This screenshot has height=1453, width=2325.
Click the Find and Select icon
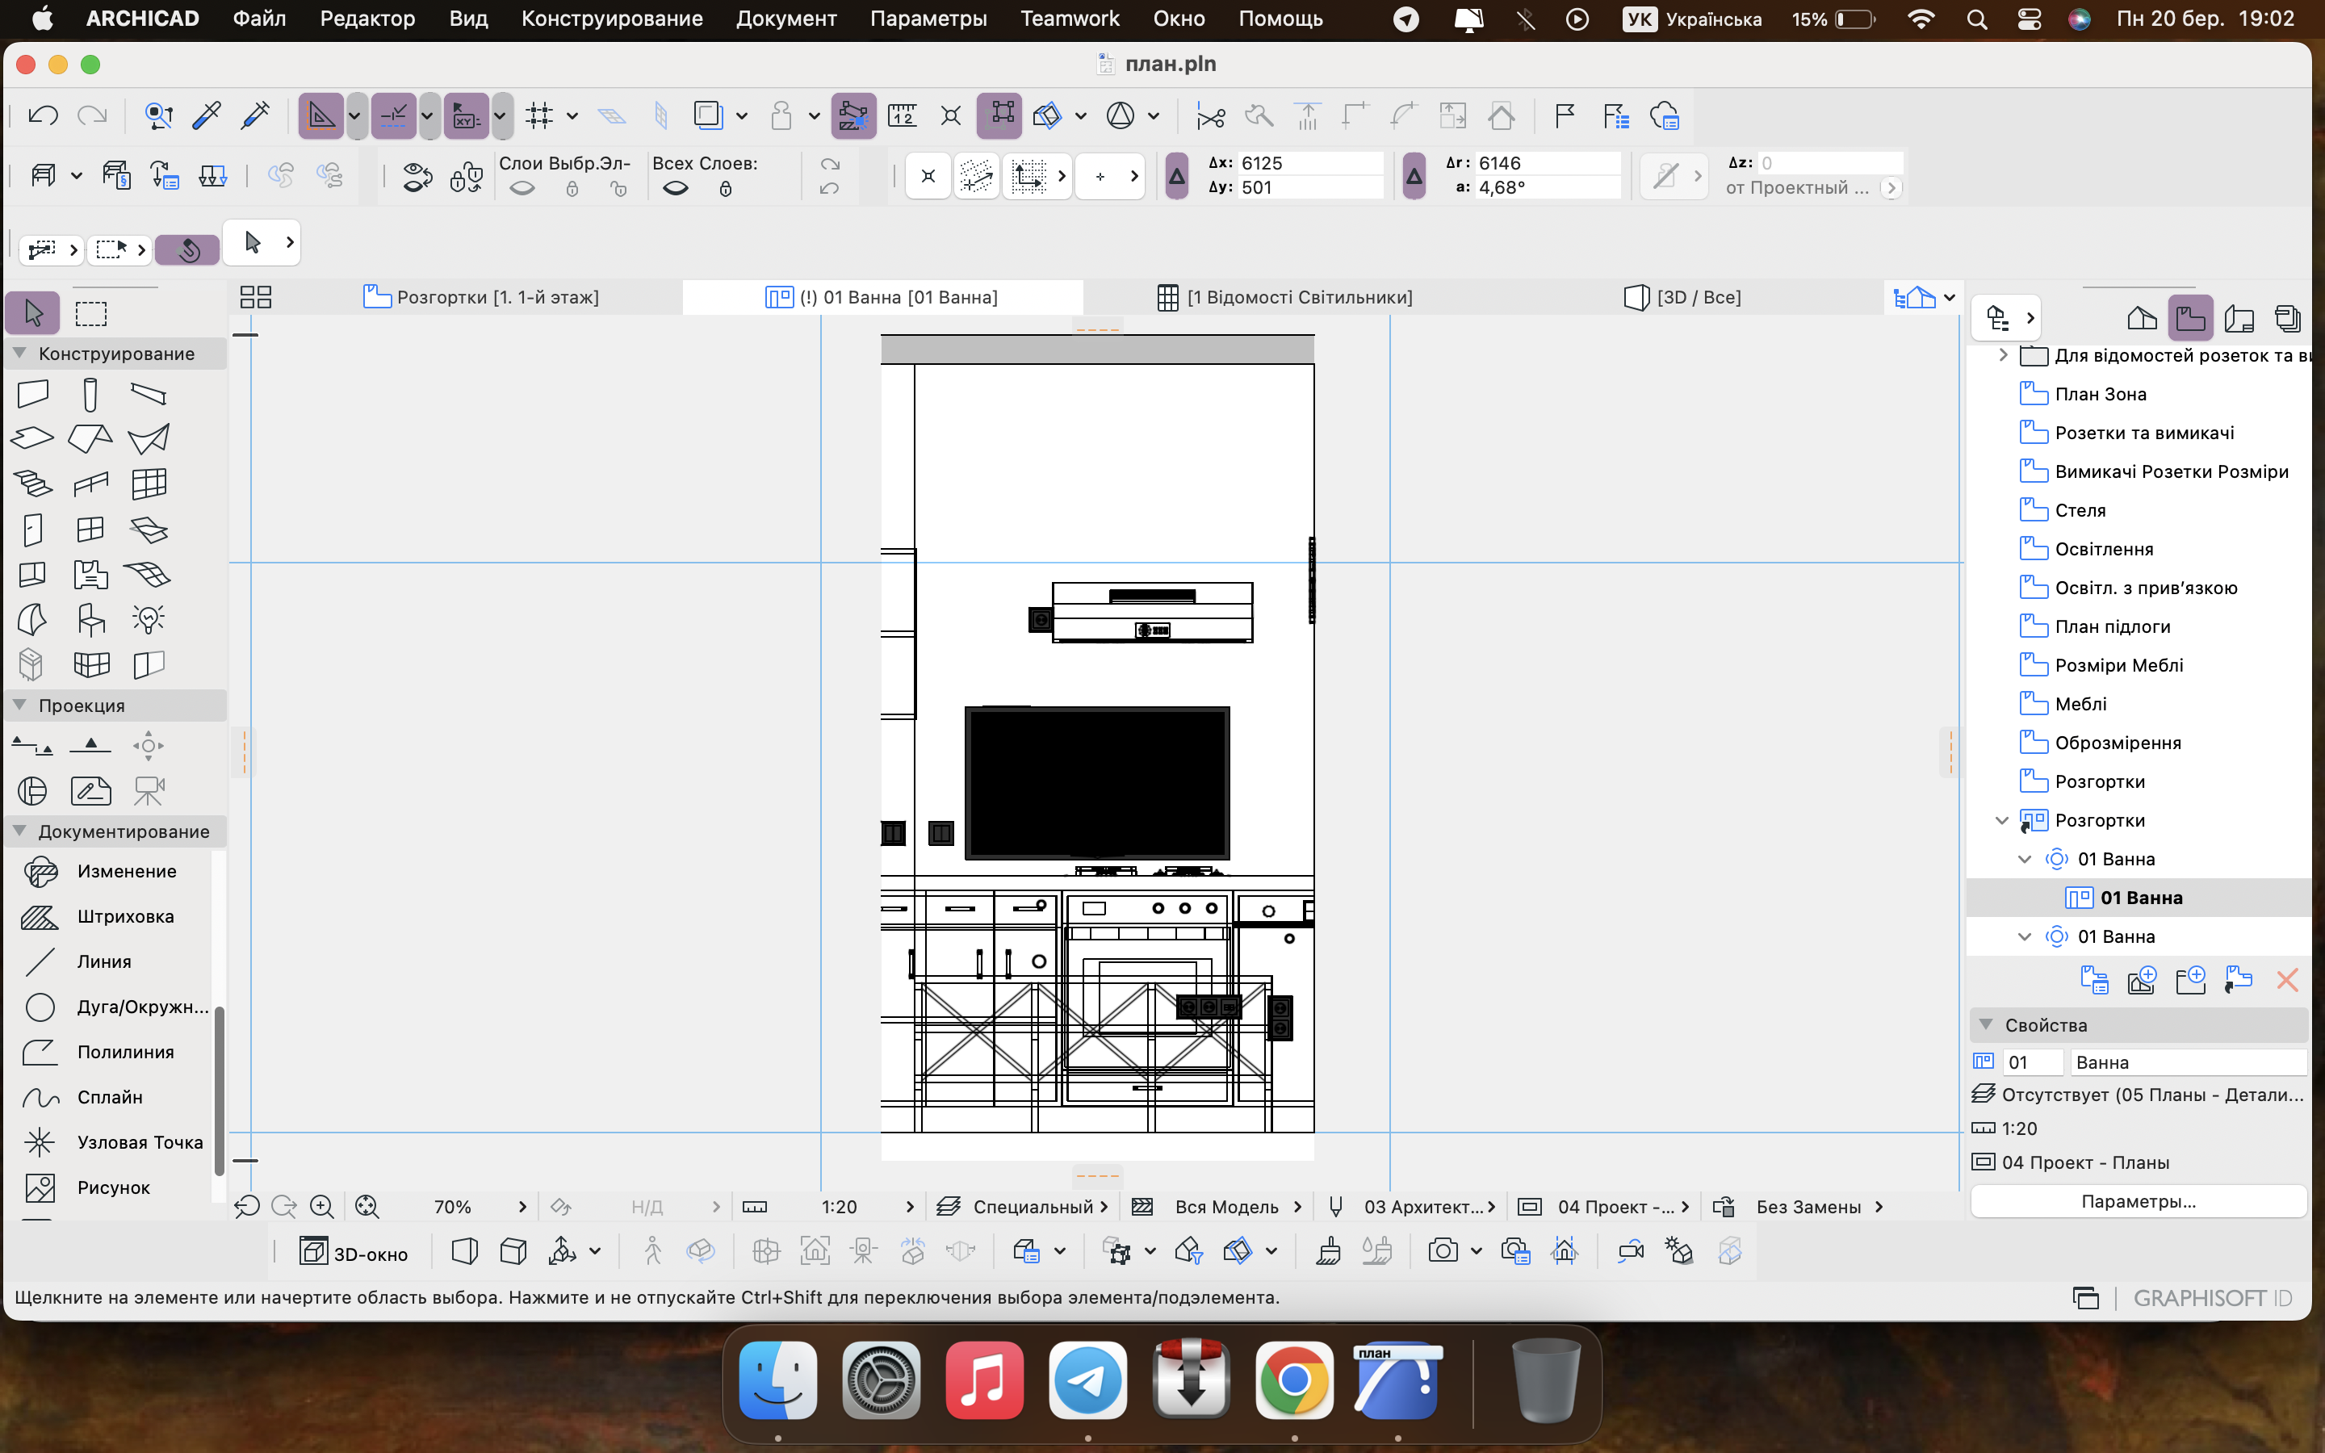coord(157,116)
